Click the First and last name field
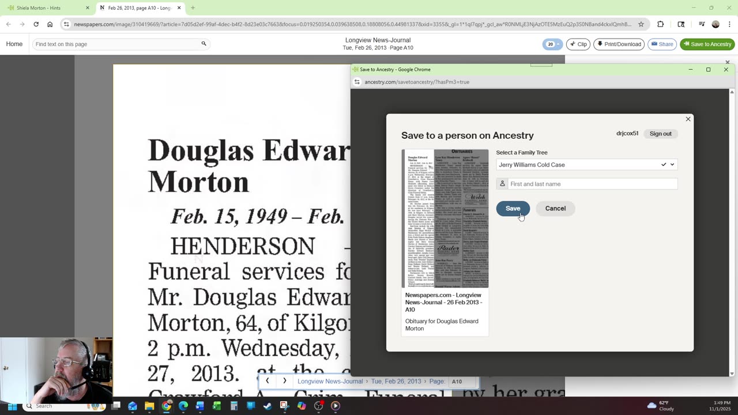The height and width of the screenshot is (415, 738). point(586,184)
